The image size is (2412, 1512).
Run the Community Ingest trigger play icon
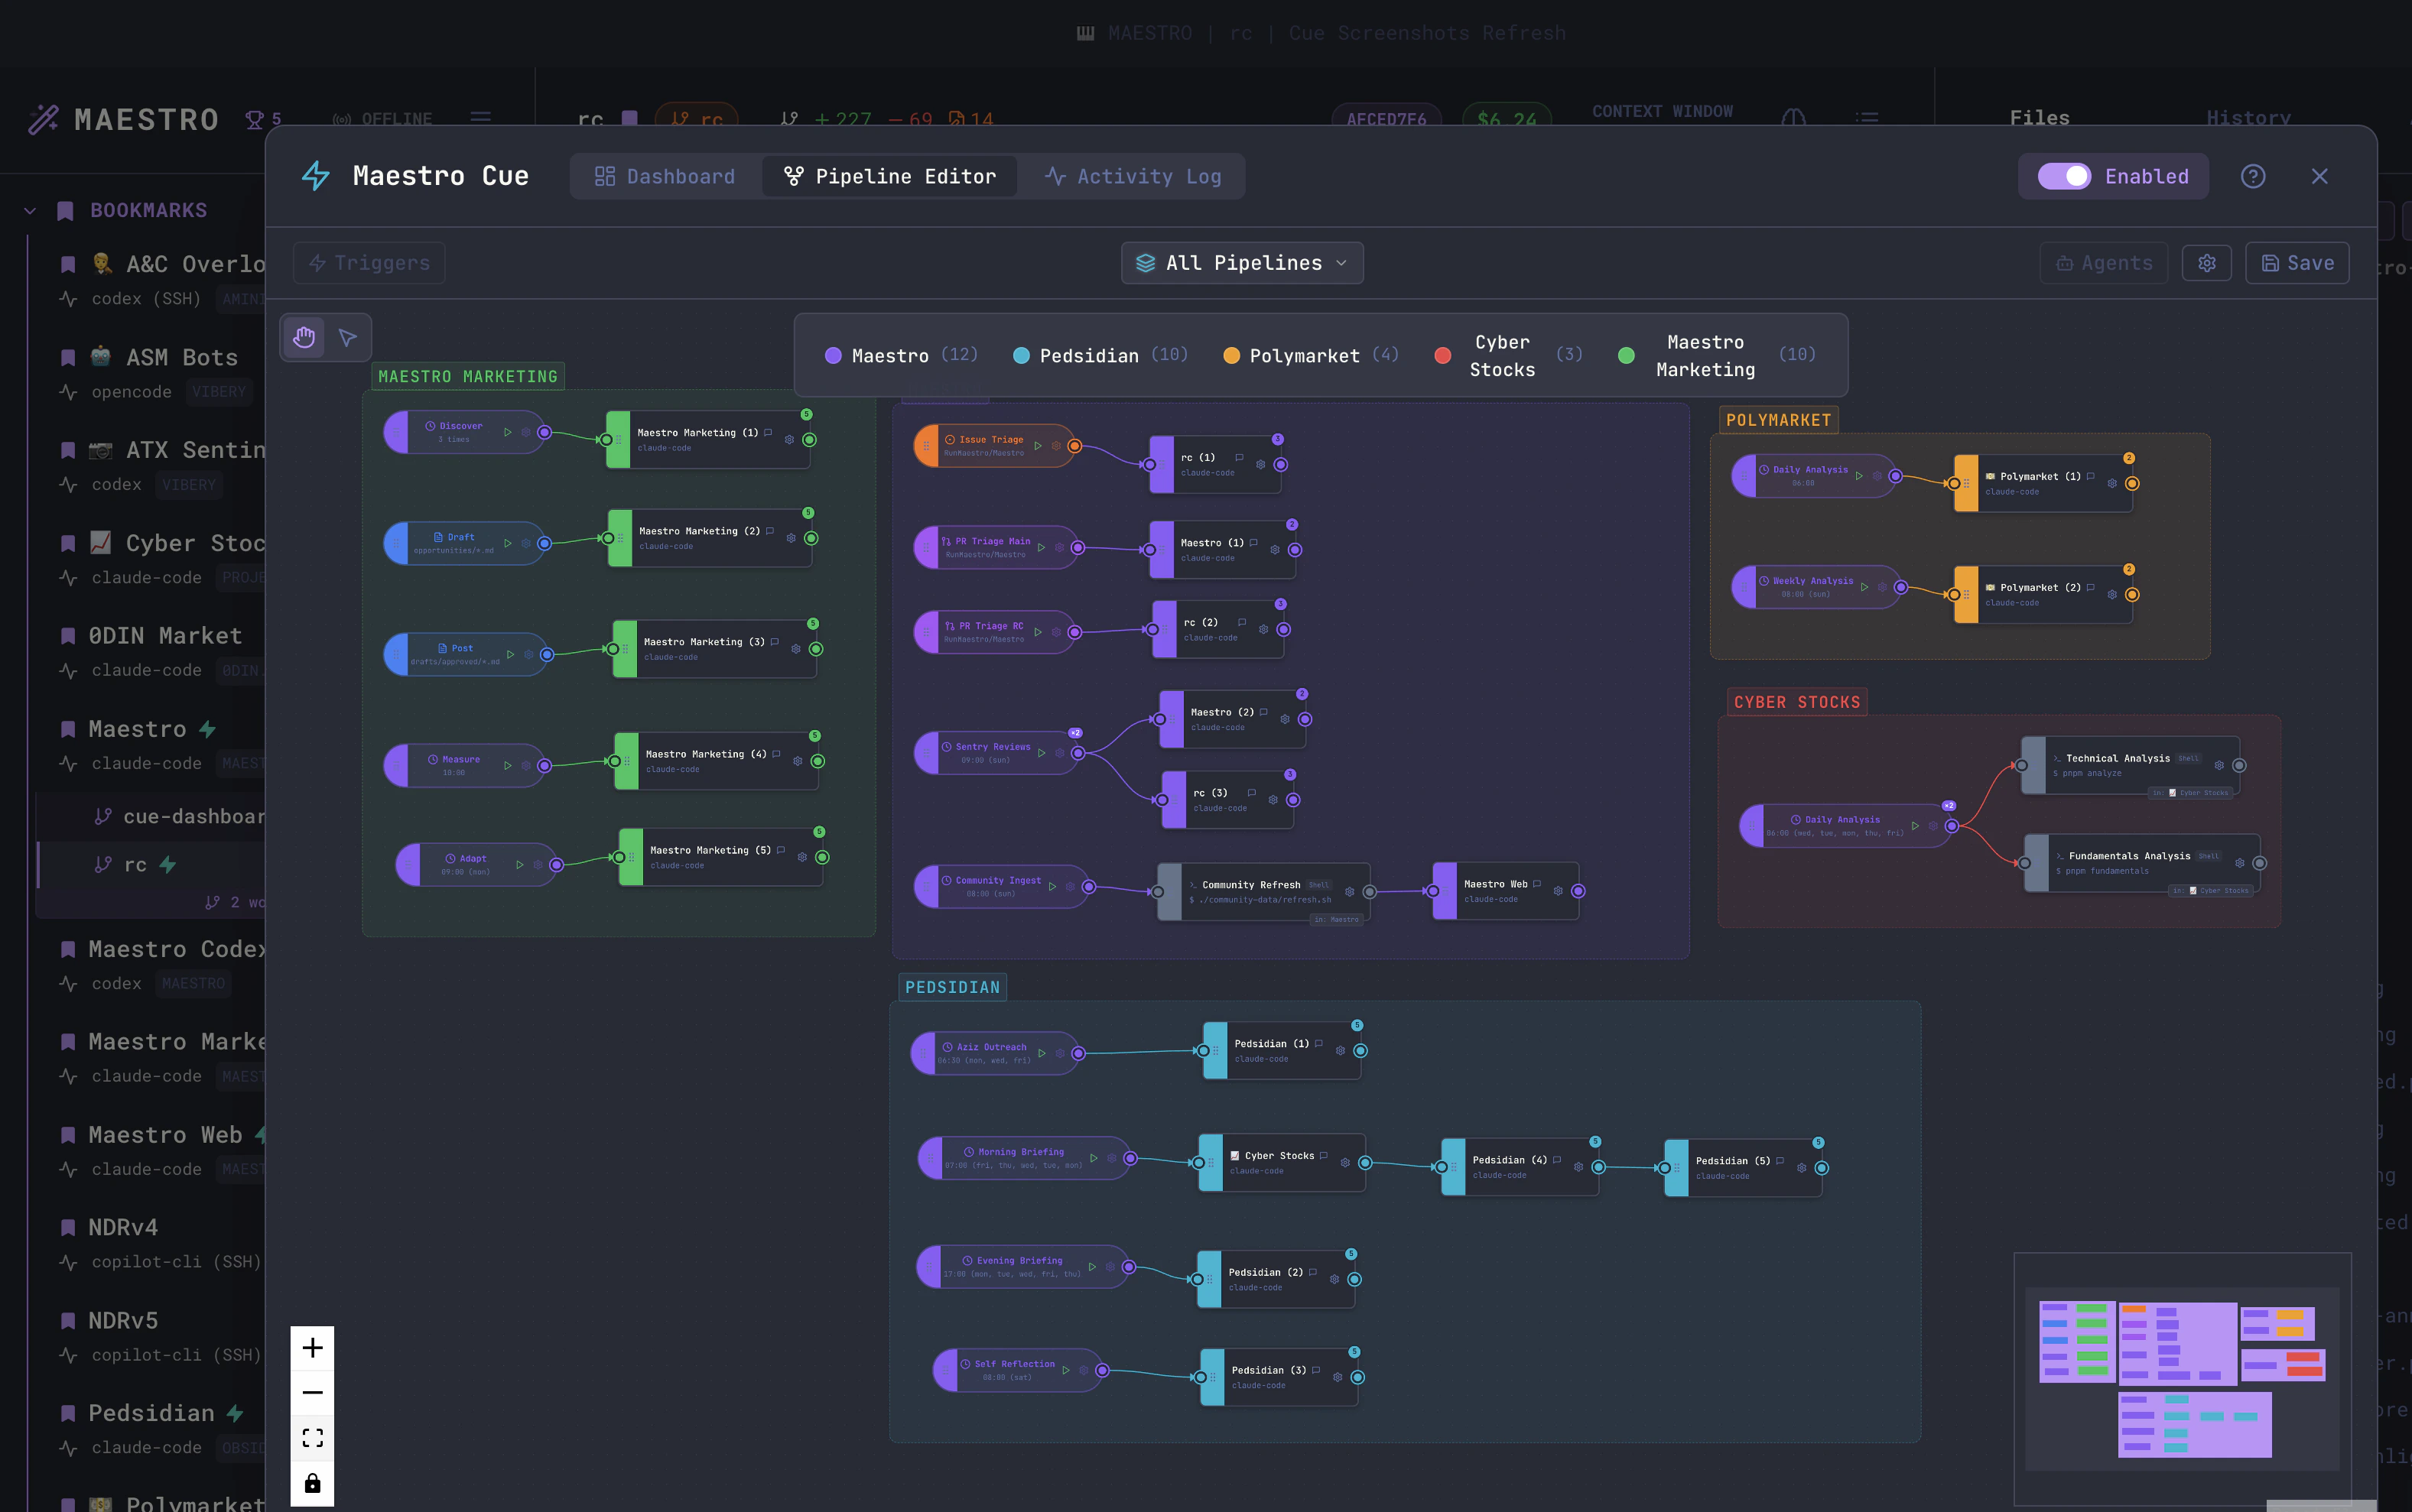click(1052, 887)
